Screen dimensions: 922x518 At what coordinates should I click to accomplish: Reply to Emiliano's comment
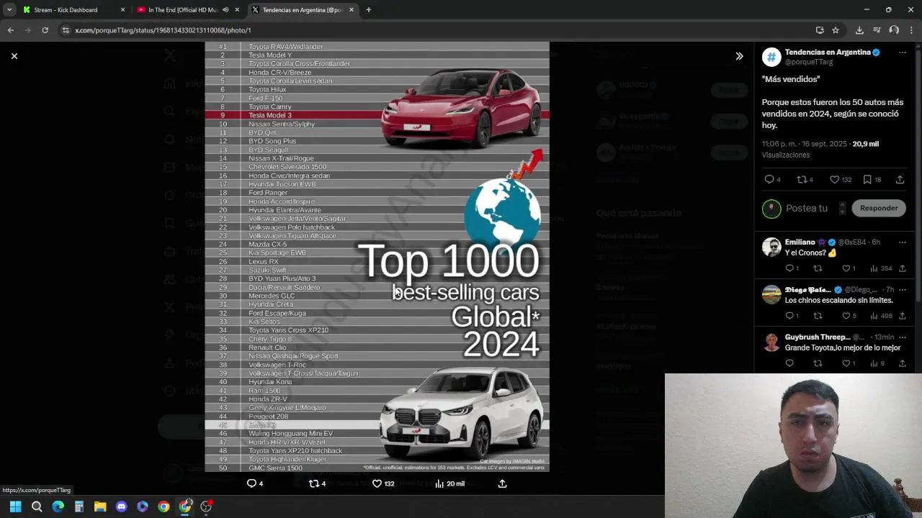(789, 268)
